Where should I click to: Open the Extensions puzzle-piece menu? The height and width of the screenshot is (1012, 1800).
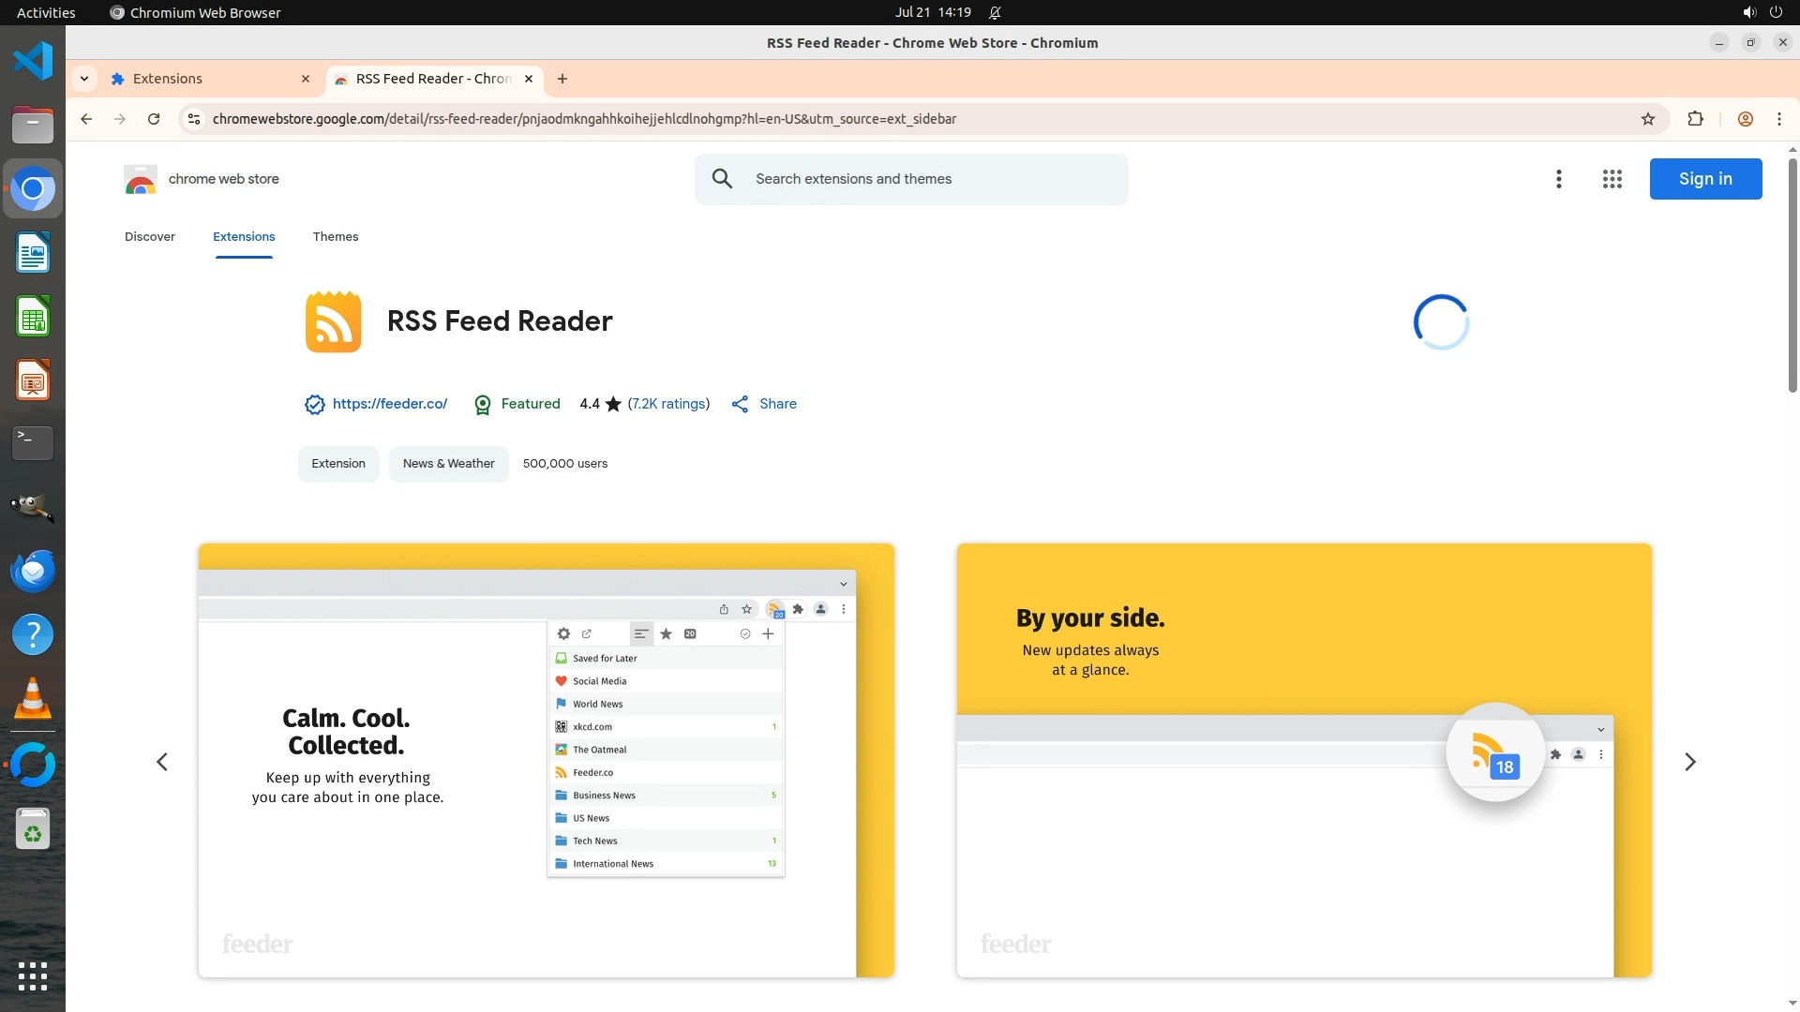click(x=1695, y=119)
